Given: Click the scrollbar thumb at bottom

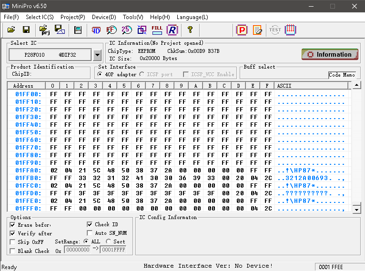Looking at the screenshot, I should coord(356,204).
